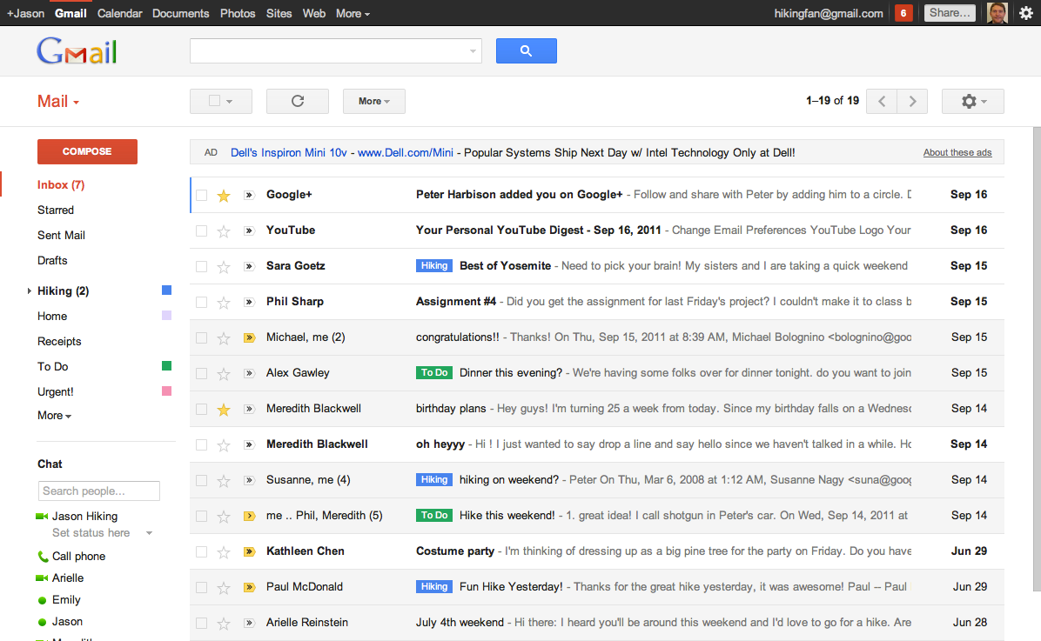1041x641 pixels.
Task: Open the Mail dropdown
Action: tap(58, 102)
